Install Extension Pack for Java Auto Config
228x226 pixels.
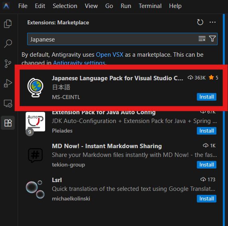click(206, 131)
